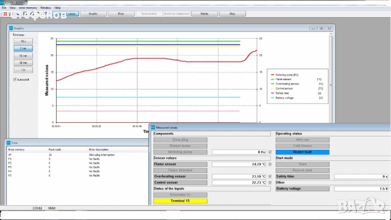Click the Measured values window title icon

152,127
